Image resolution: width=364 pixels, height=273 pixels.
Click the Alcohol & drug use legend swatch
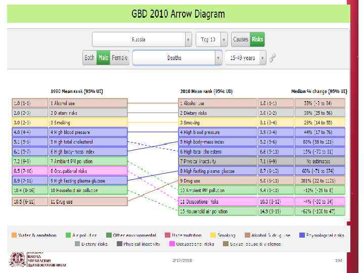point(247,235)
